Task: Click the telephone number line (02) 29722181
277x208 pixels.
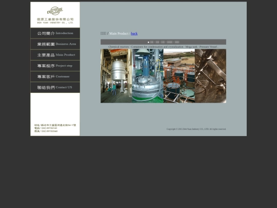Action: (46, 128)
